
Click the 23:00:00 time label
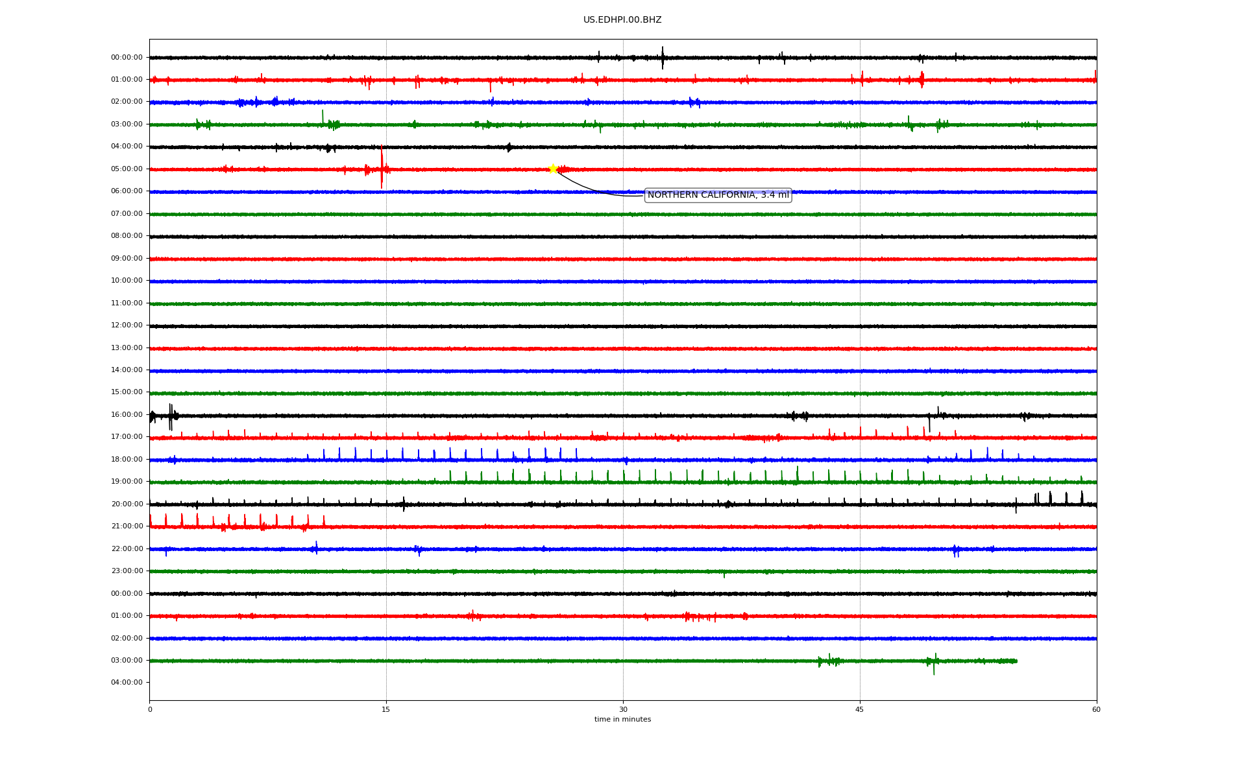click(x=127, y=571)
